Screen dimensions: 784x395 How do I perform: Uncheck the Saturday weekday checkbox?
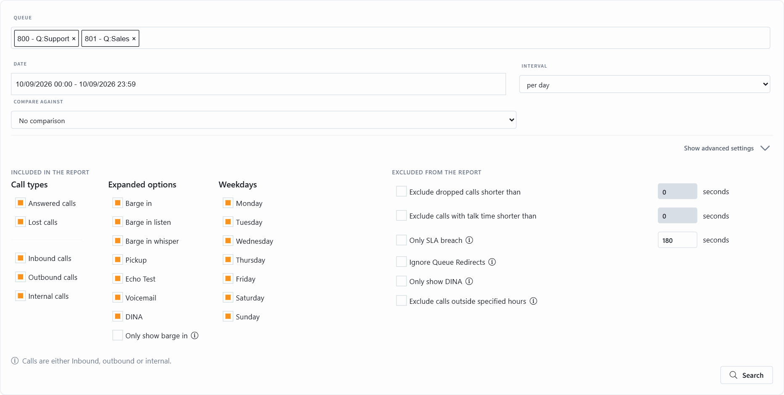[228, 298]
